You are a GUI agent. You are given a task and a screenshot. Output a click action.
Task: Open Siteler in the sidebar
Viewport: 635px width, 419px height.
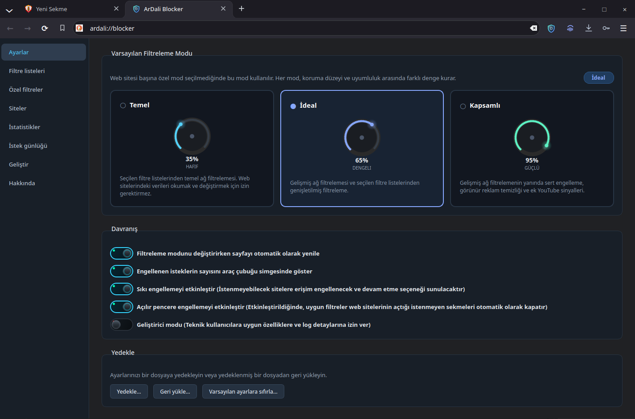pyautogui.click(x=44, y=108)
